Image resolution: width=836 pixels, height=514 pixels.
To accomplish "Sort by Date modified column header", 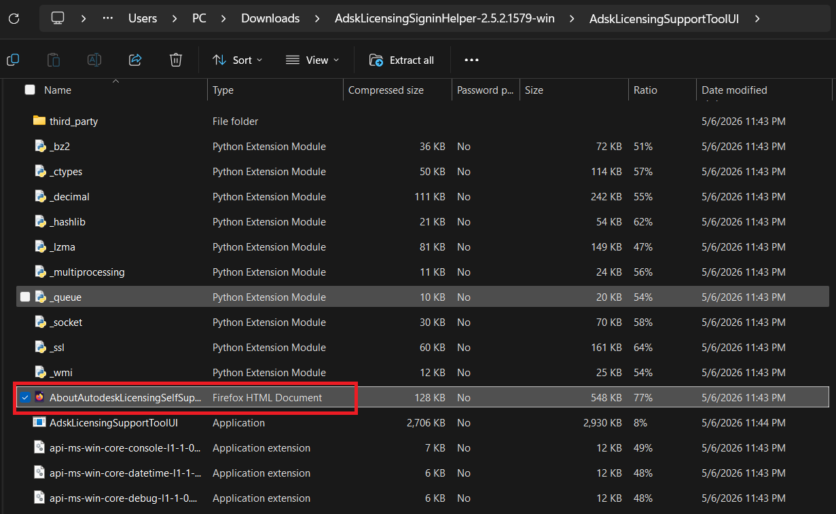I will [734, 90].
